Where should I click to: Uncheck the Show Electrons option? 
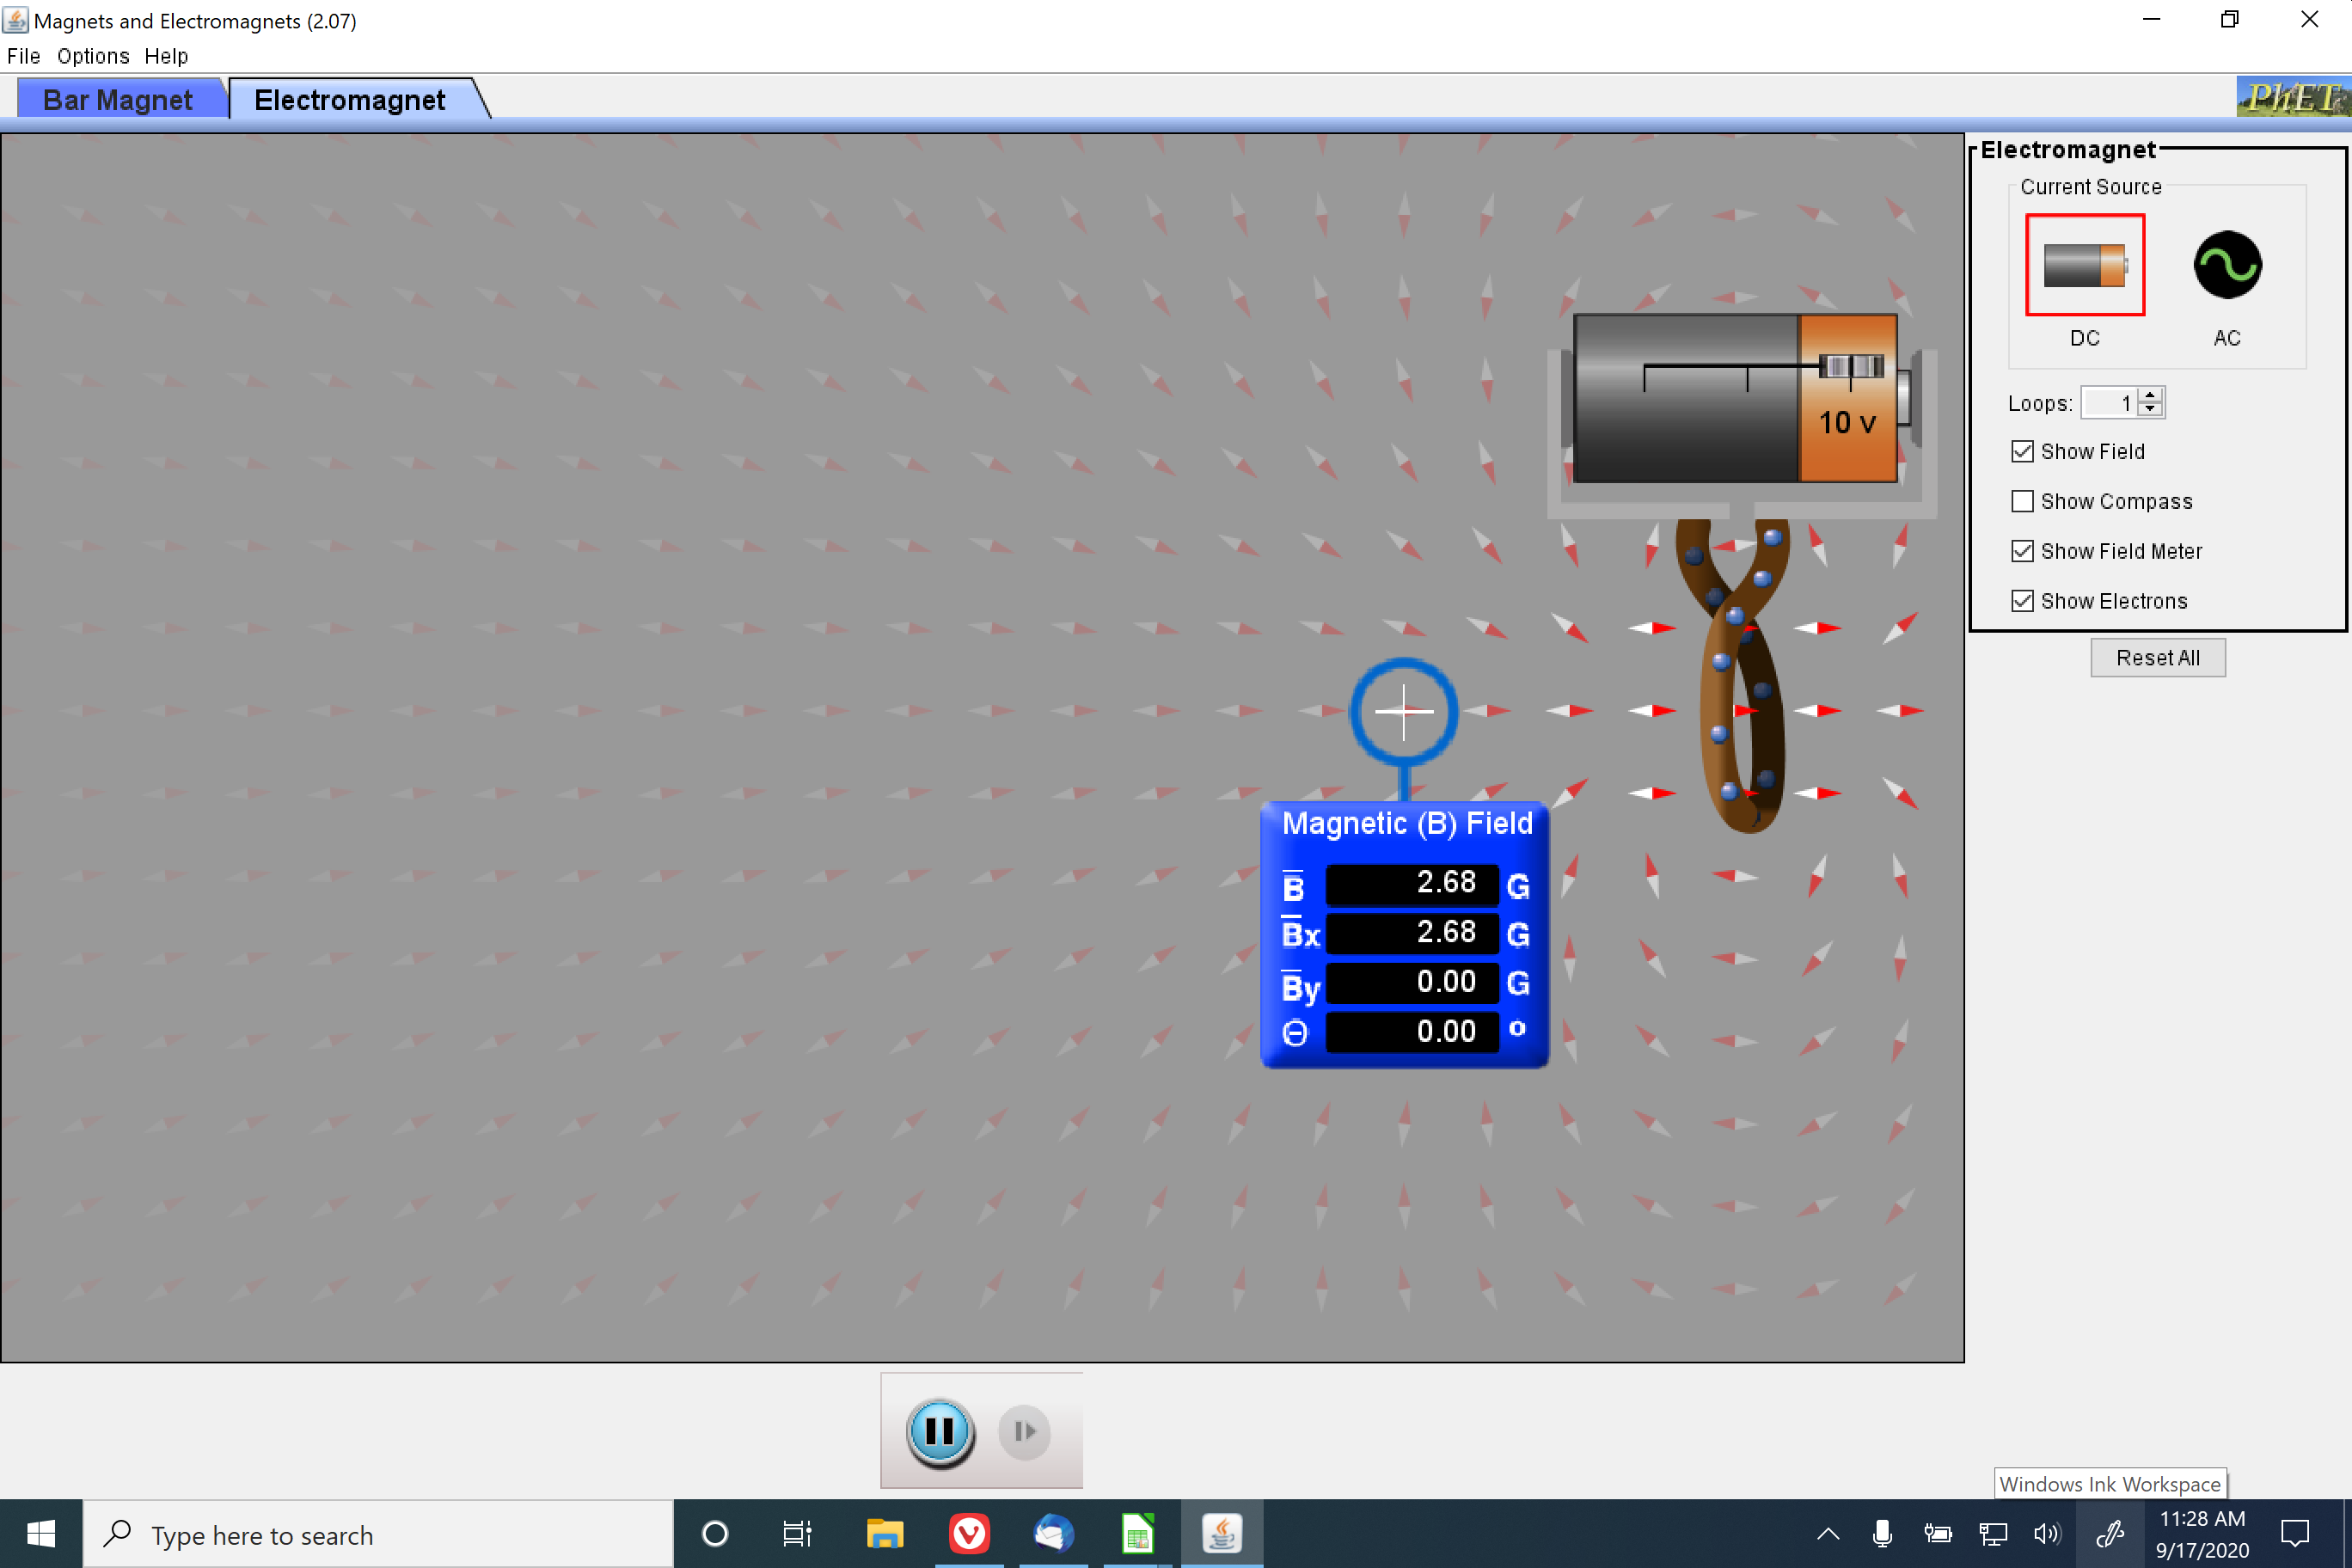[2023, 600]
